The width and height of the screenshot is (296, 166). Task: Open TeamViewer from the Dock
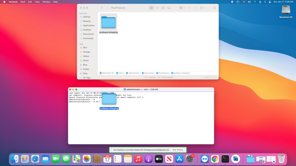click(204, 159)
